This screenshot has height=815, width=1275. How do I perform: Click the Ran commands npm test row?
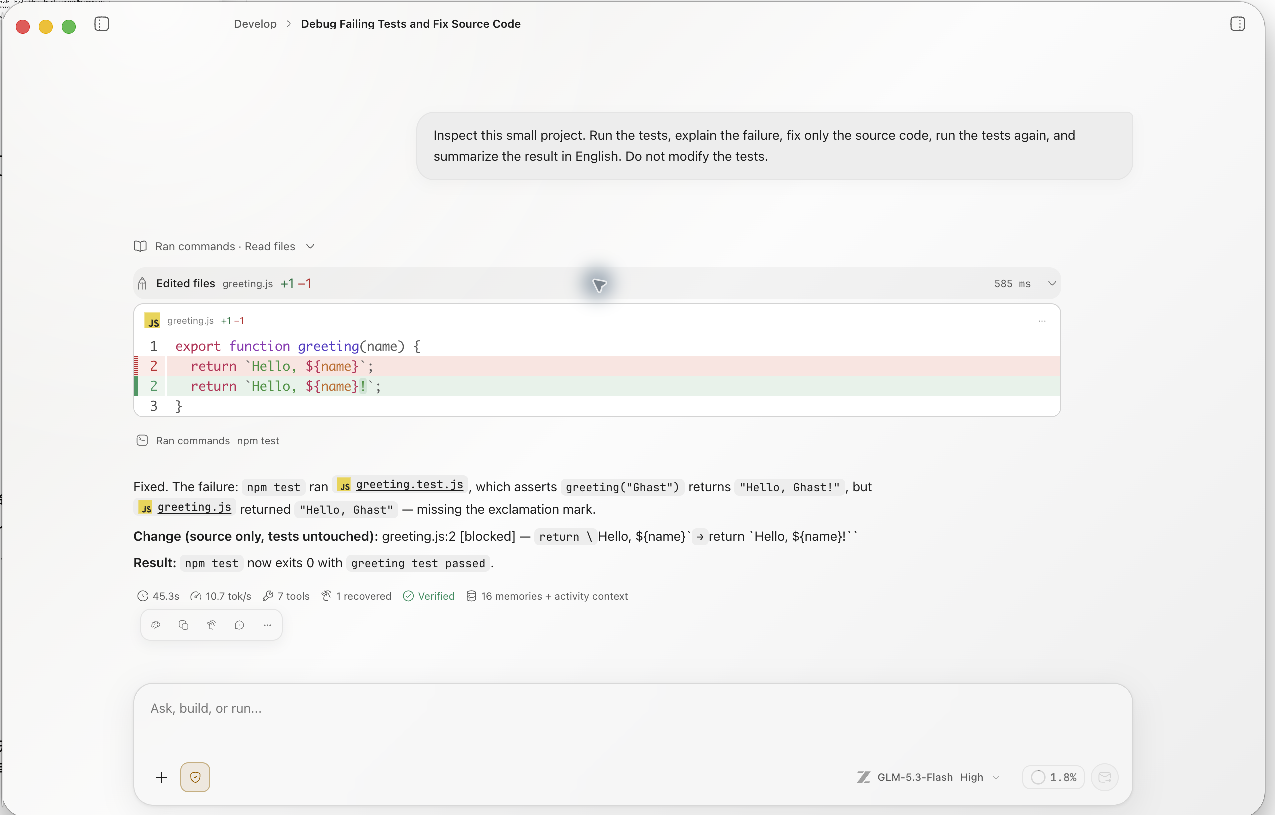207,440
